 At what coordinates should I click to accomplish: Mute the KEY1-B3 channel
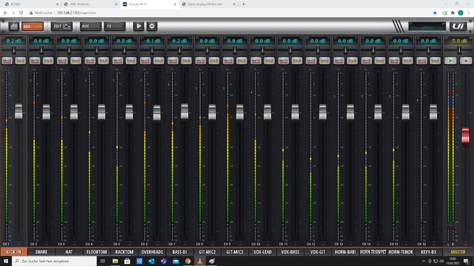pyautogui.click(x=422, y=61)
